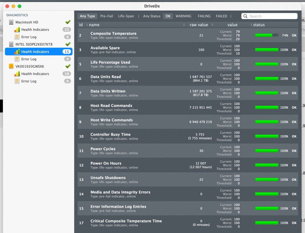Image resolution: width=305 pixels, height=233 pixels.
Task: Click bar-chart icon of selected INTEL Health Indicators
Action: coord(17,52)
